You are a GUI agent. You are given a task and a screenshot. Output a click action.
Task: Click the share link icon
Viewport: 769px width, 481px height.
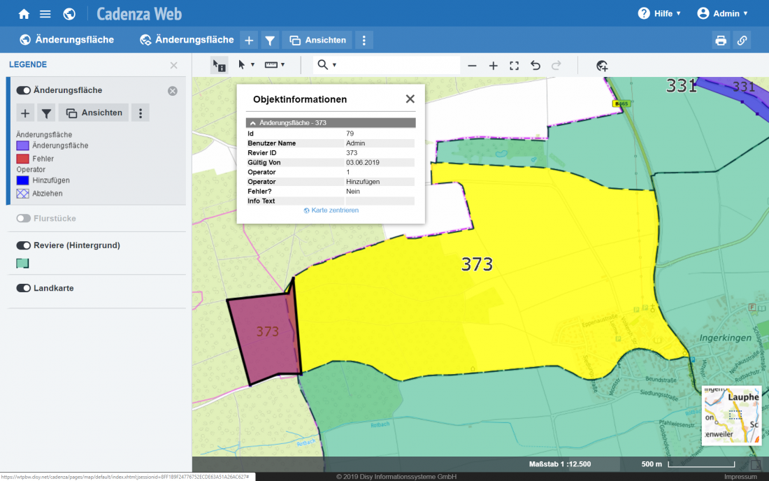[742, 41]
